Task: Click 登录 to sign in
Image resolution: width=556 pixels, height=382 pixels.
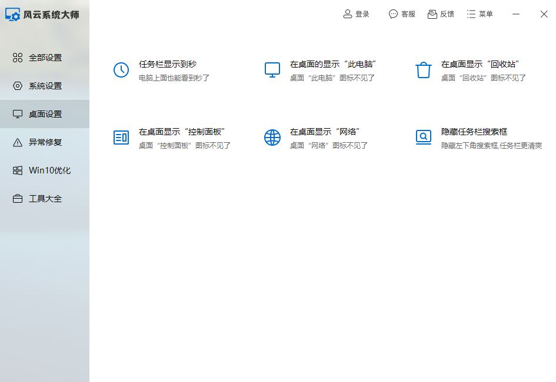Action: 356,14
